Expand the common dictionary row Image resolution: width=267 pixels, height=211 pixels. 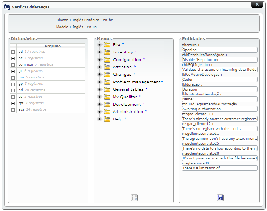click(x=13, y=65)
